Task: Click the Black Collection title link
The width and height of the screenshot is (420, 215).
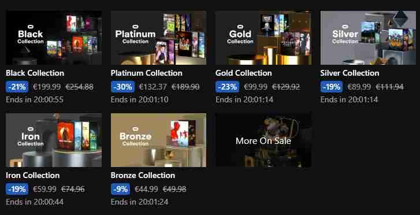Action: (35, 73)
